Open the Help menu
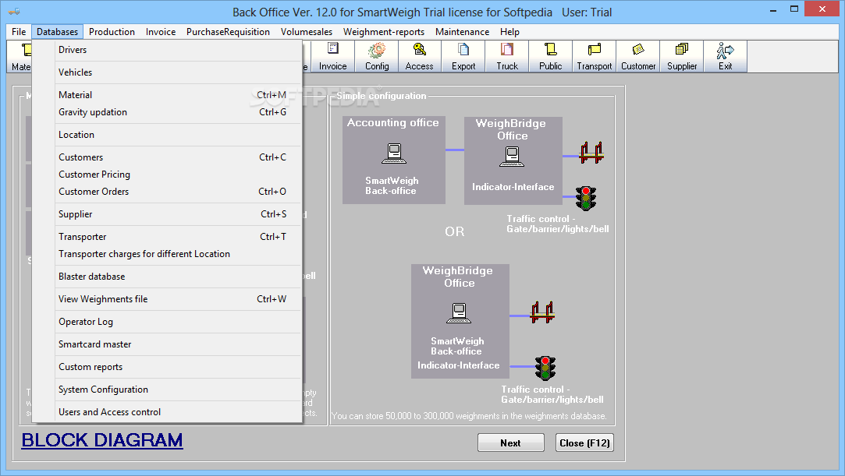845x476 pixels. pos(509,32)
